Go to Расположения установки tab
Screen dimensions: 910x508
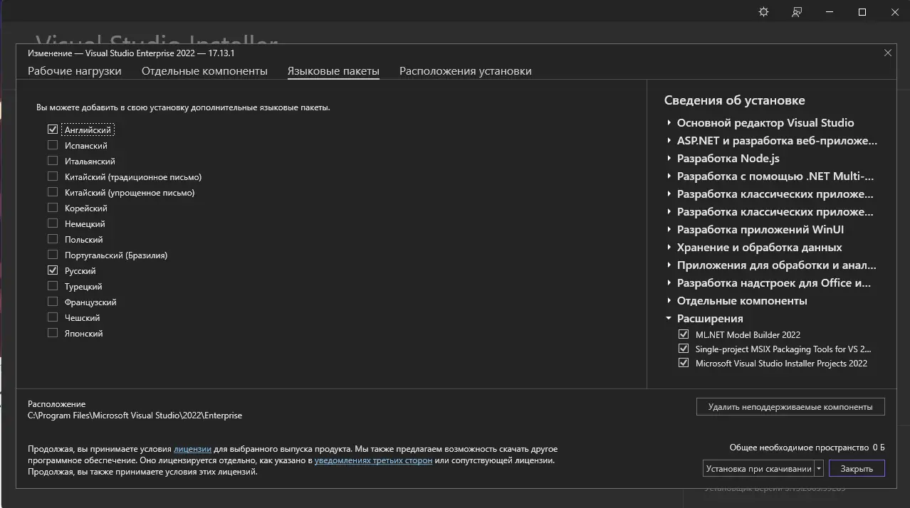(465, 71)
